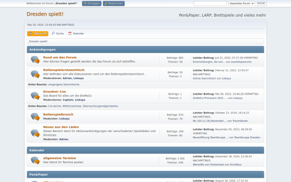Select the text 'Beiträge: 1.426'
This screenshot has width=291, height=182.
tap(175, 158)
